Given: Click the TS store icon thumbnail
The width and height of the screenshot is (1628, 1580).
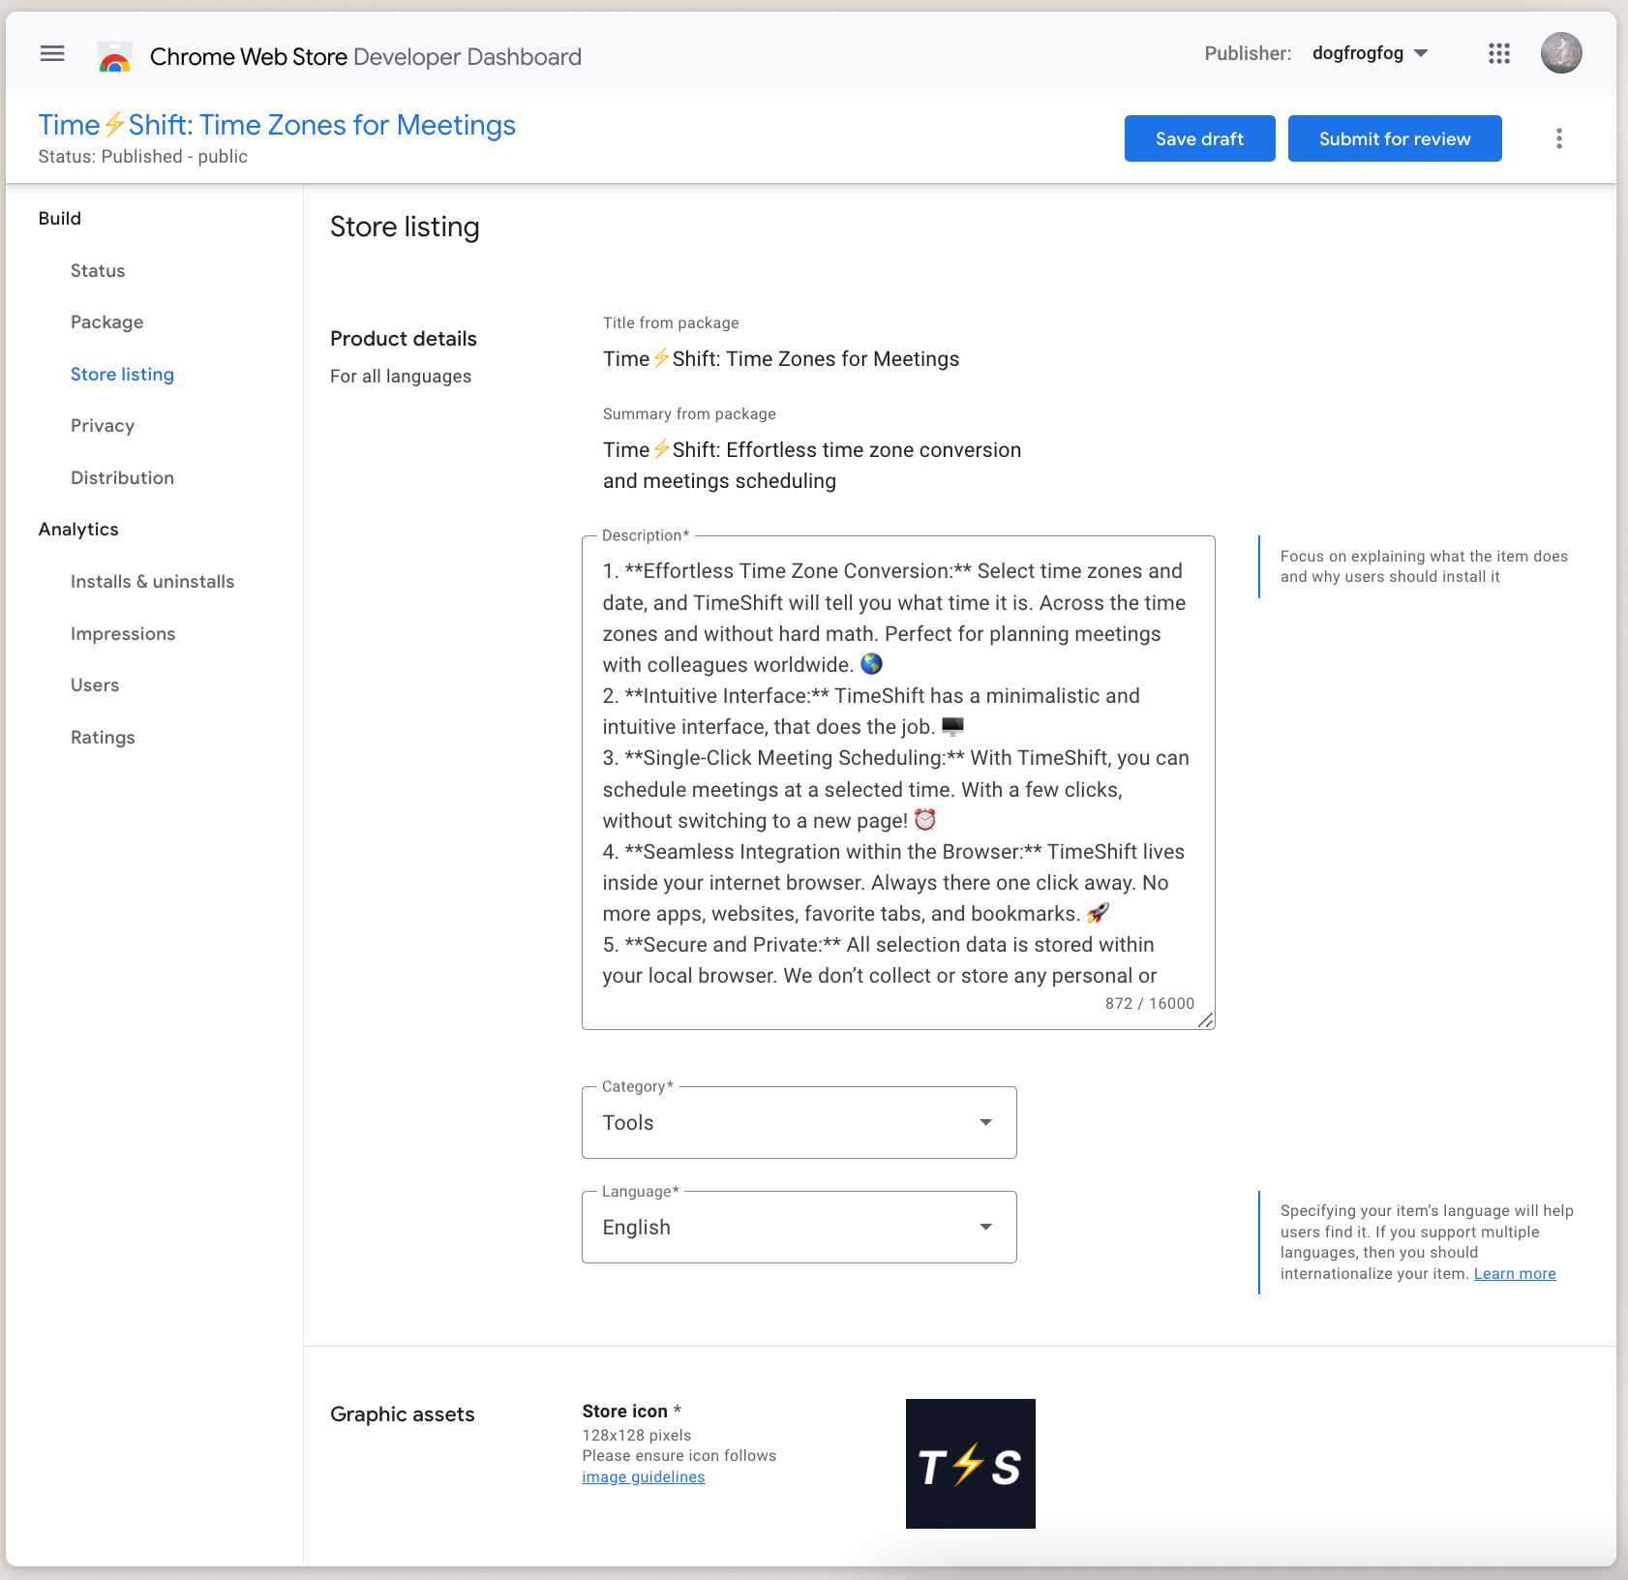Looking at the screenshot, I should (x=971, y=1464).
